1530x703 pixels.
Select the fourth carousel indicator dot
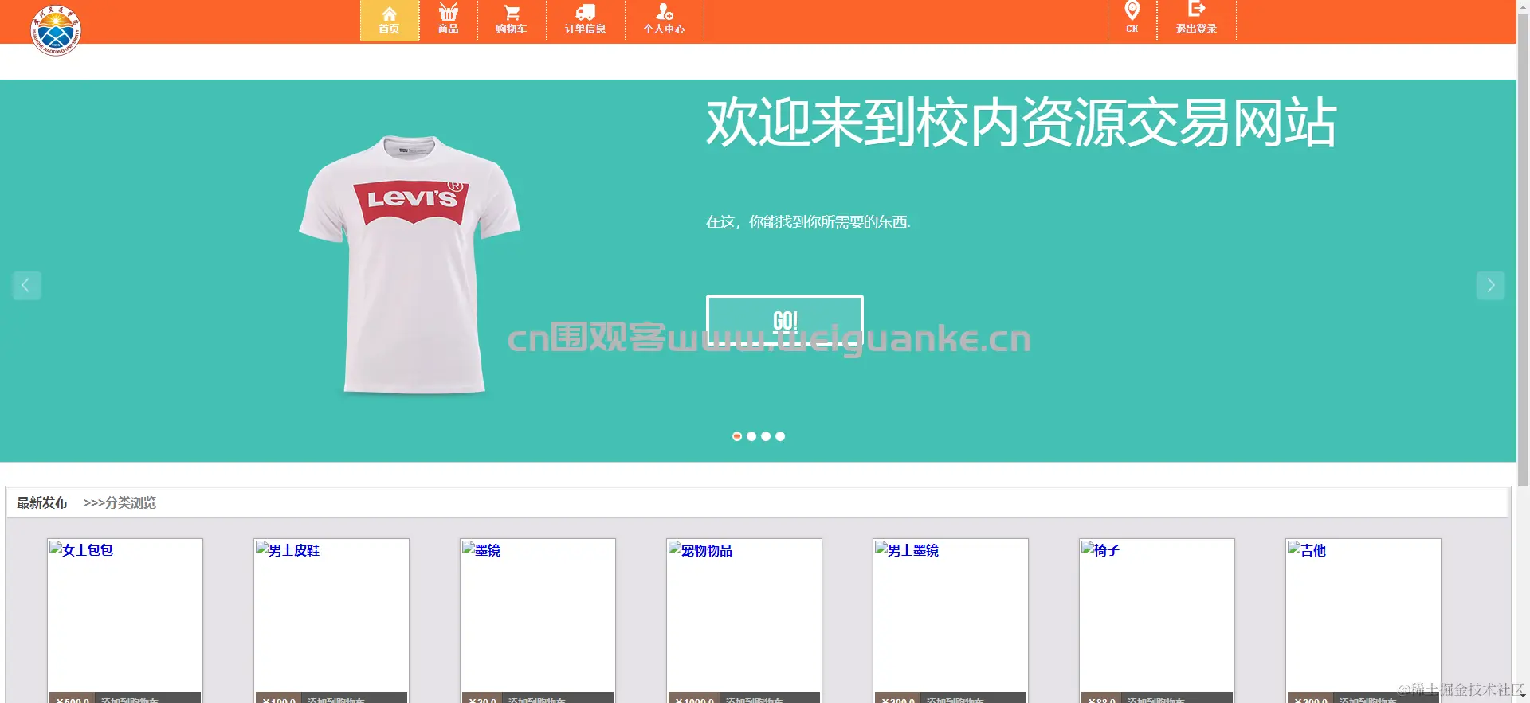pyautogui.click(x=780, y=436)
